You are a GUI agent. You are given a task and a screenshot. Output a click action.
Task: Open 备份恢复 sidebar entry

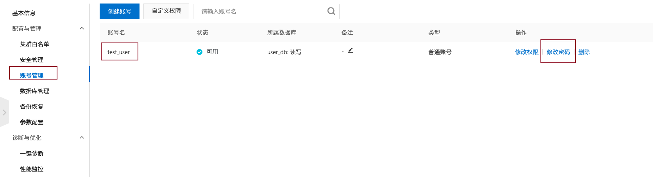32,106
